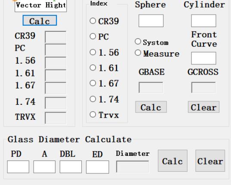Enable the System radio option

(x=138, y=42)
